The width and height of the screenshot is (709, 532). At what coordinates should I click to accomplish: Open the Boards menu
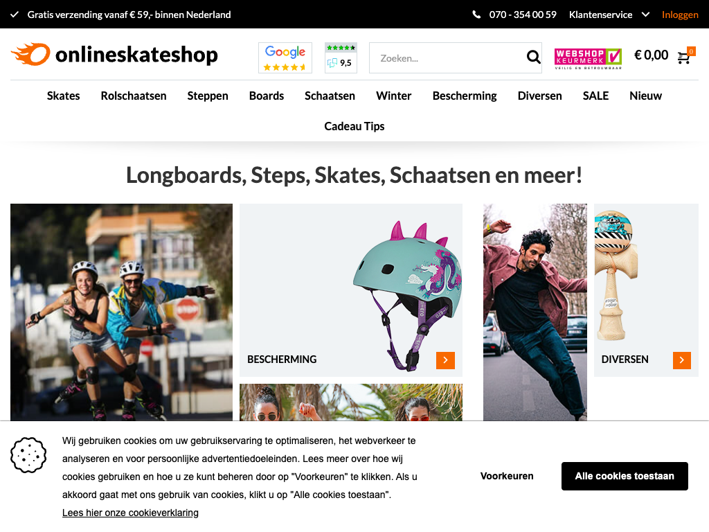click(267, 96)
